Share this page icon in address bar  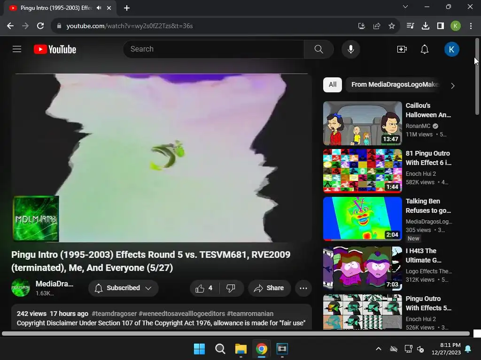[377, 26]
